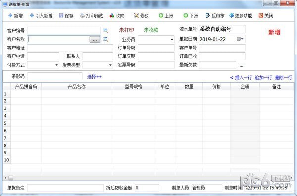Click the 单位 column header
The height and width of the screenshot is (196, 297).
165,86
